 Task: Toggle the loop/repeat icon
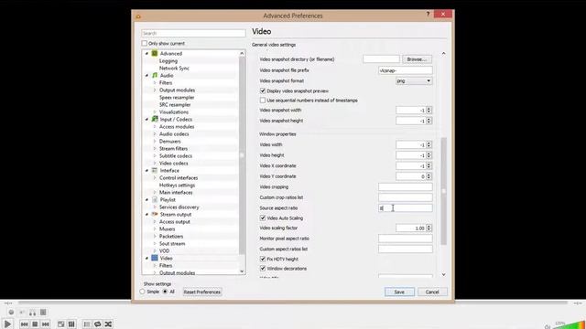coord(98,324)
